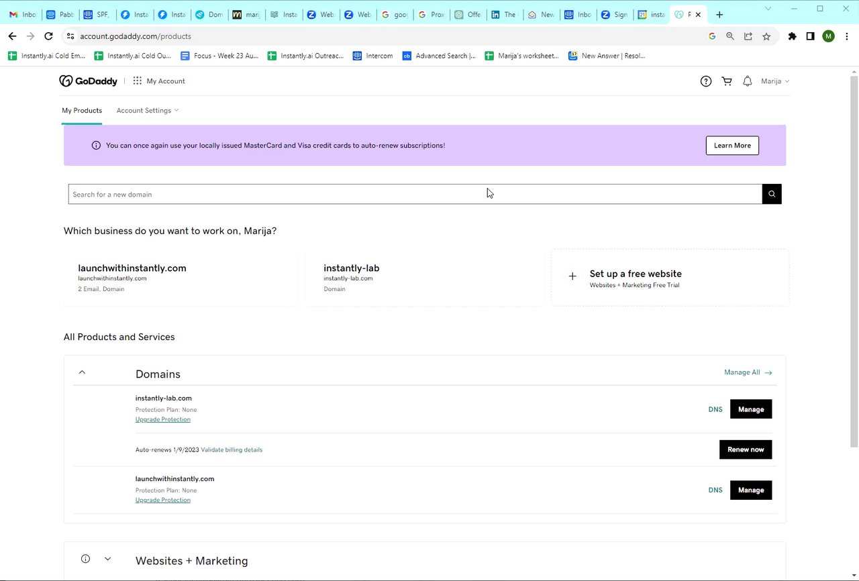The image size is (859, 581).
Task: Click Upgrade Protection under launchwithinstantly.com
Action: [x=163, y=500]
